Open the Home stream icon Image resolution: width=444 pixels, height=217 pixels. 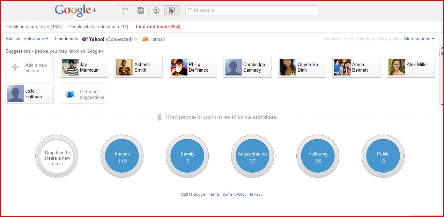[x=125, y=10]
